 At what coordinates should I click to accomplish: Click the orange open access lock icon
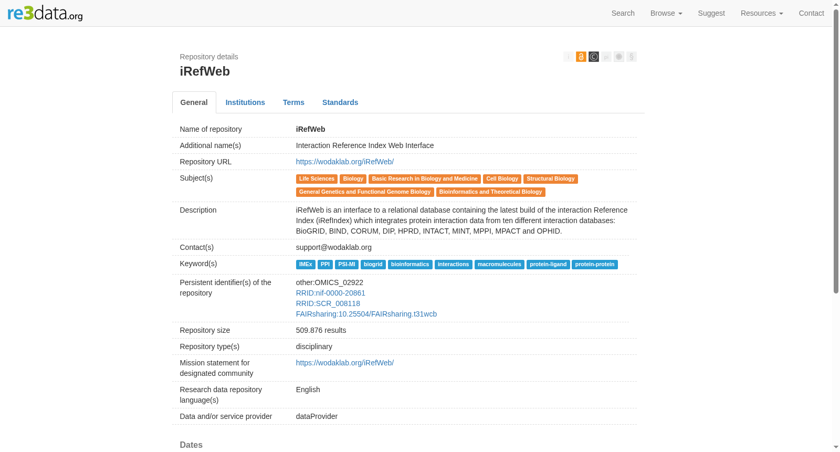click(581, 57)
